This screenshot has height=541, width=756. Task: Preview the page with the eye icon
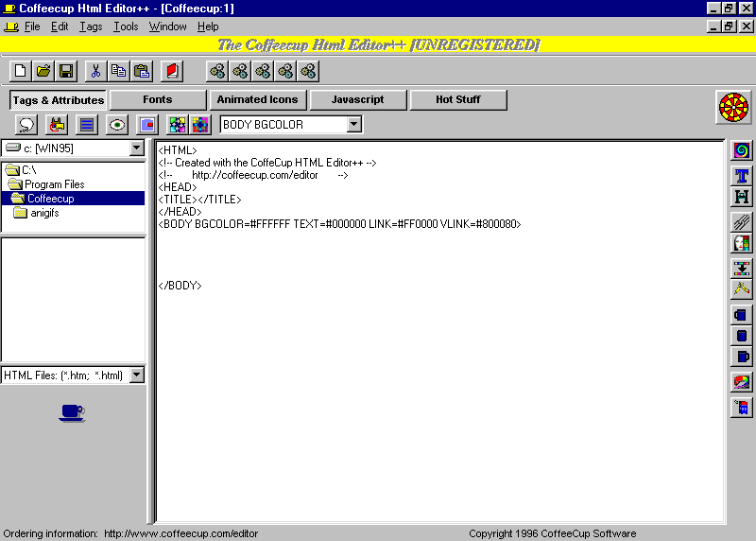117,125
